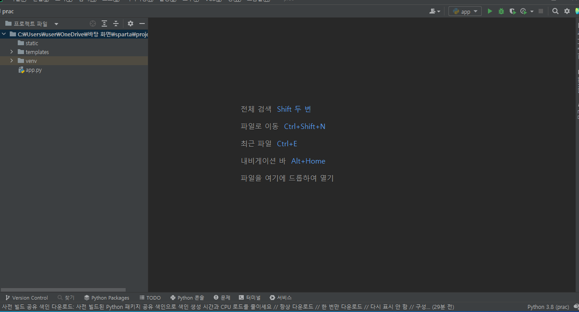The height and width of the screenshot is (312, 579).
Task: Open the 찾기 tool window
Action: tap(66, 298)
